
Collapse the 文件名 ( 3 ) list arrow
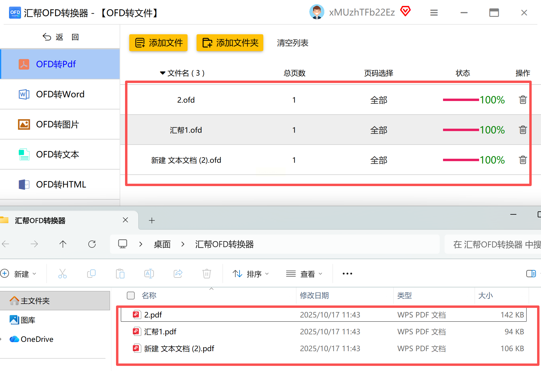tap(163, 73)
